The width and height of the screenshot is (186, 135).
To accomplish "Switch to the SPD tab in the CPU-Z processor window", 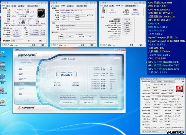I will [x=24, y=6].
